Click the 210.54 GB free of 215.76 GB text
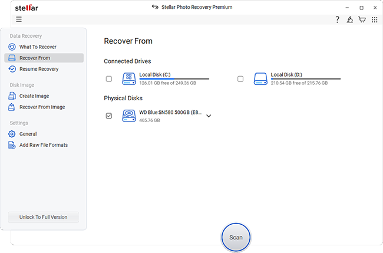The height and width of the screenshot is (253, 383). click(x=299, y=83)
